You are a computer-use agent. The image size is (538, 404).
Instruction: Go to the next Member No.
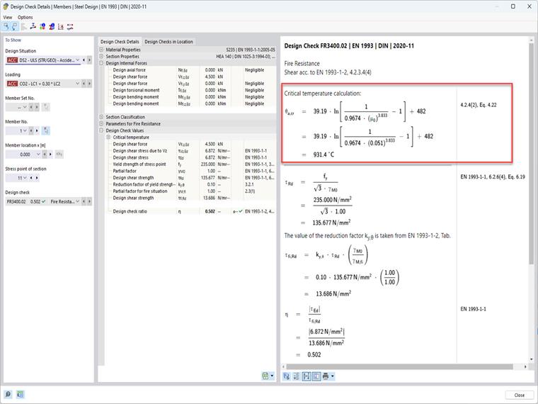[x=37, y=130]
